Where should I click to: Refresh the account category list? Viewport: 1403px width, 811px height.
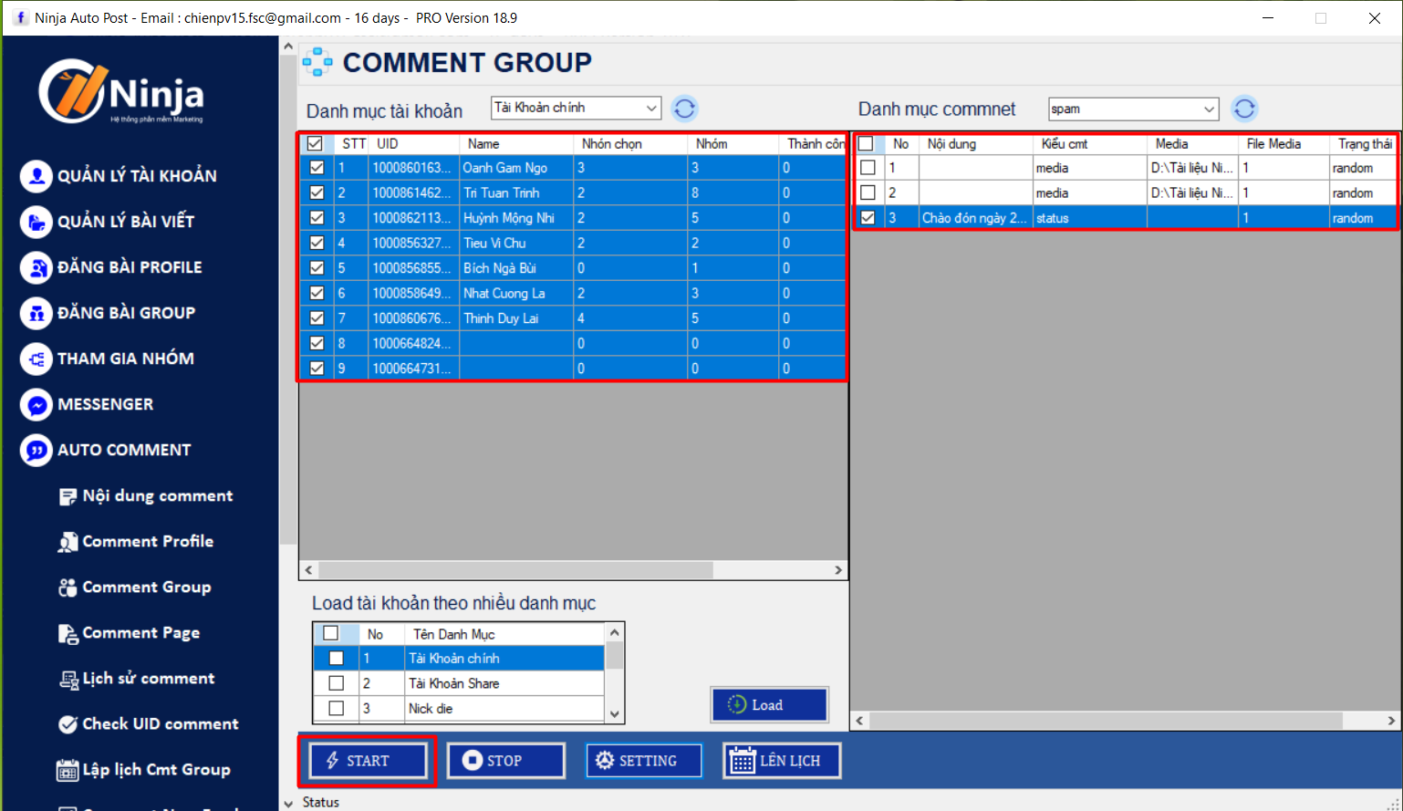click(685, 109)
